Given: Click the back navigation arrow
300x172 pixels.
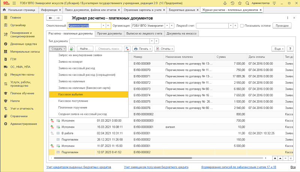Looking at the screenshot, I should click(x=50, y=18).
